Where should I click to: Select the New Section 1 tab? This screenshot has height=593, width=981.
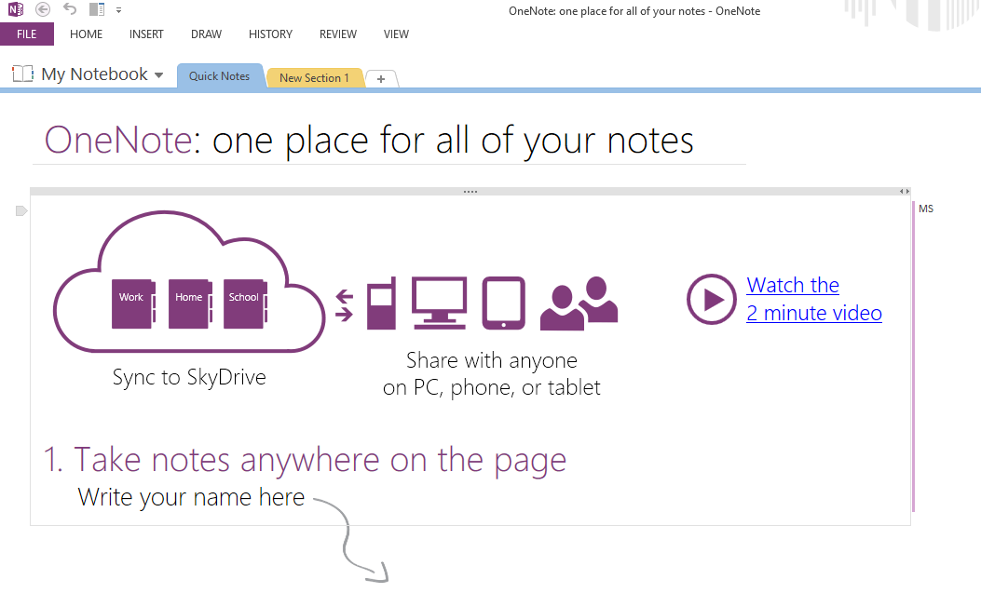[x=315, y=78]
